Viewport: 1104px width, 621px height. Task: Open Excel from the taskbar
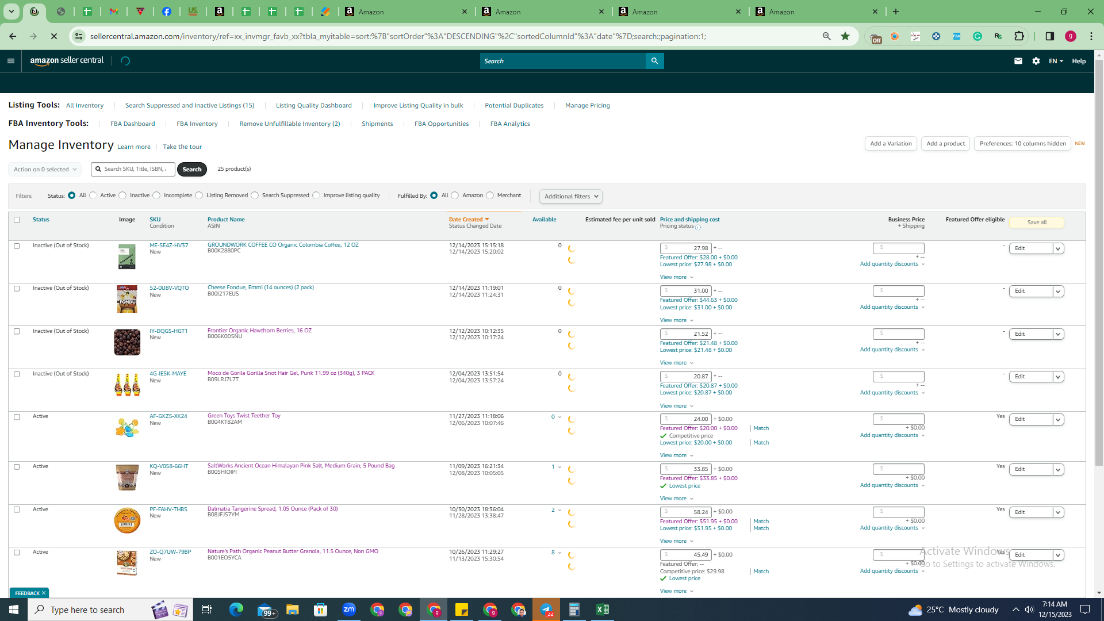[x=603, y=609]
